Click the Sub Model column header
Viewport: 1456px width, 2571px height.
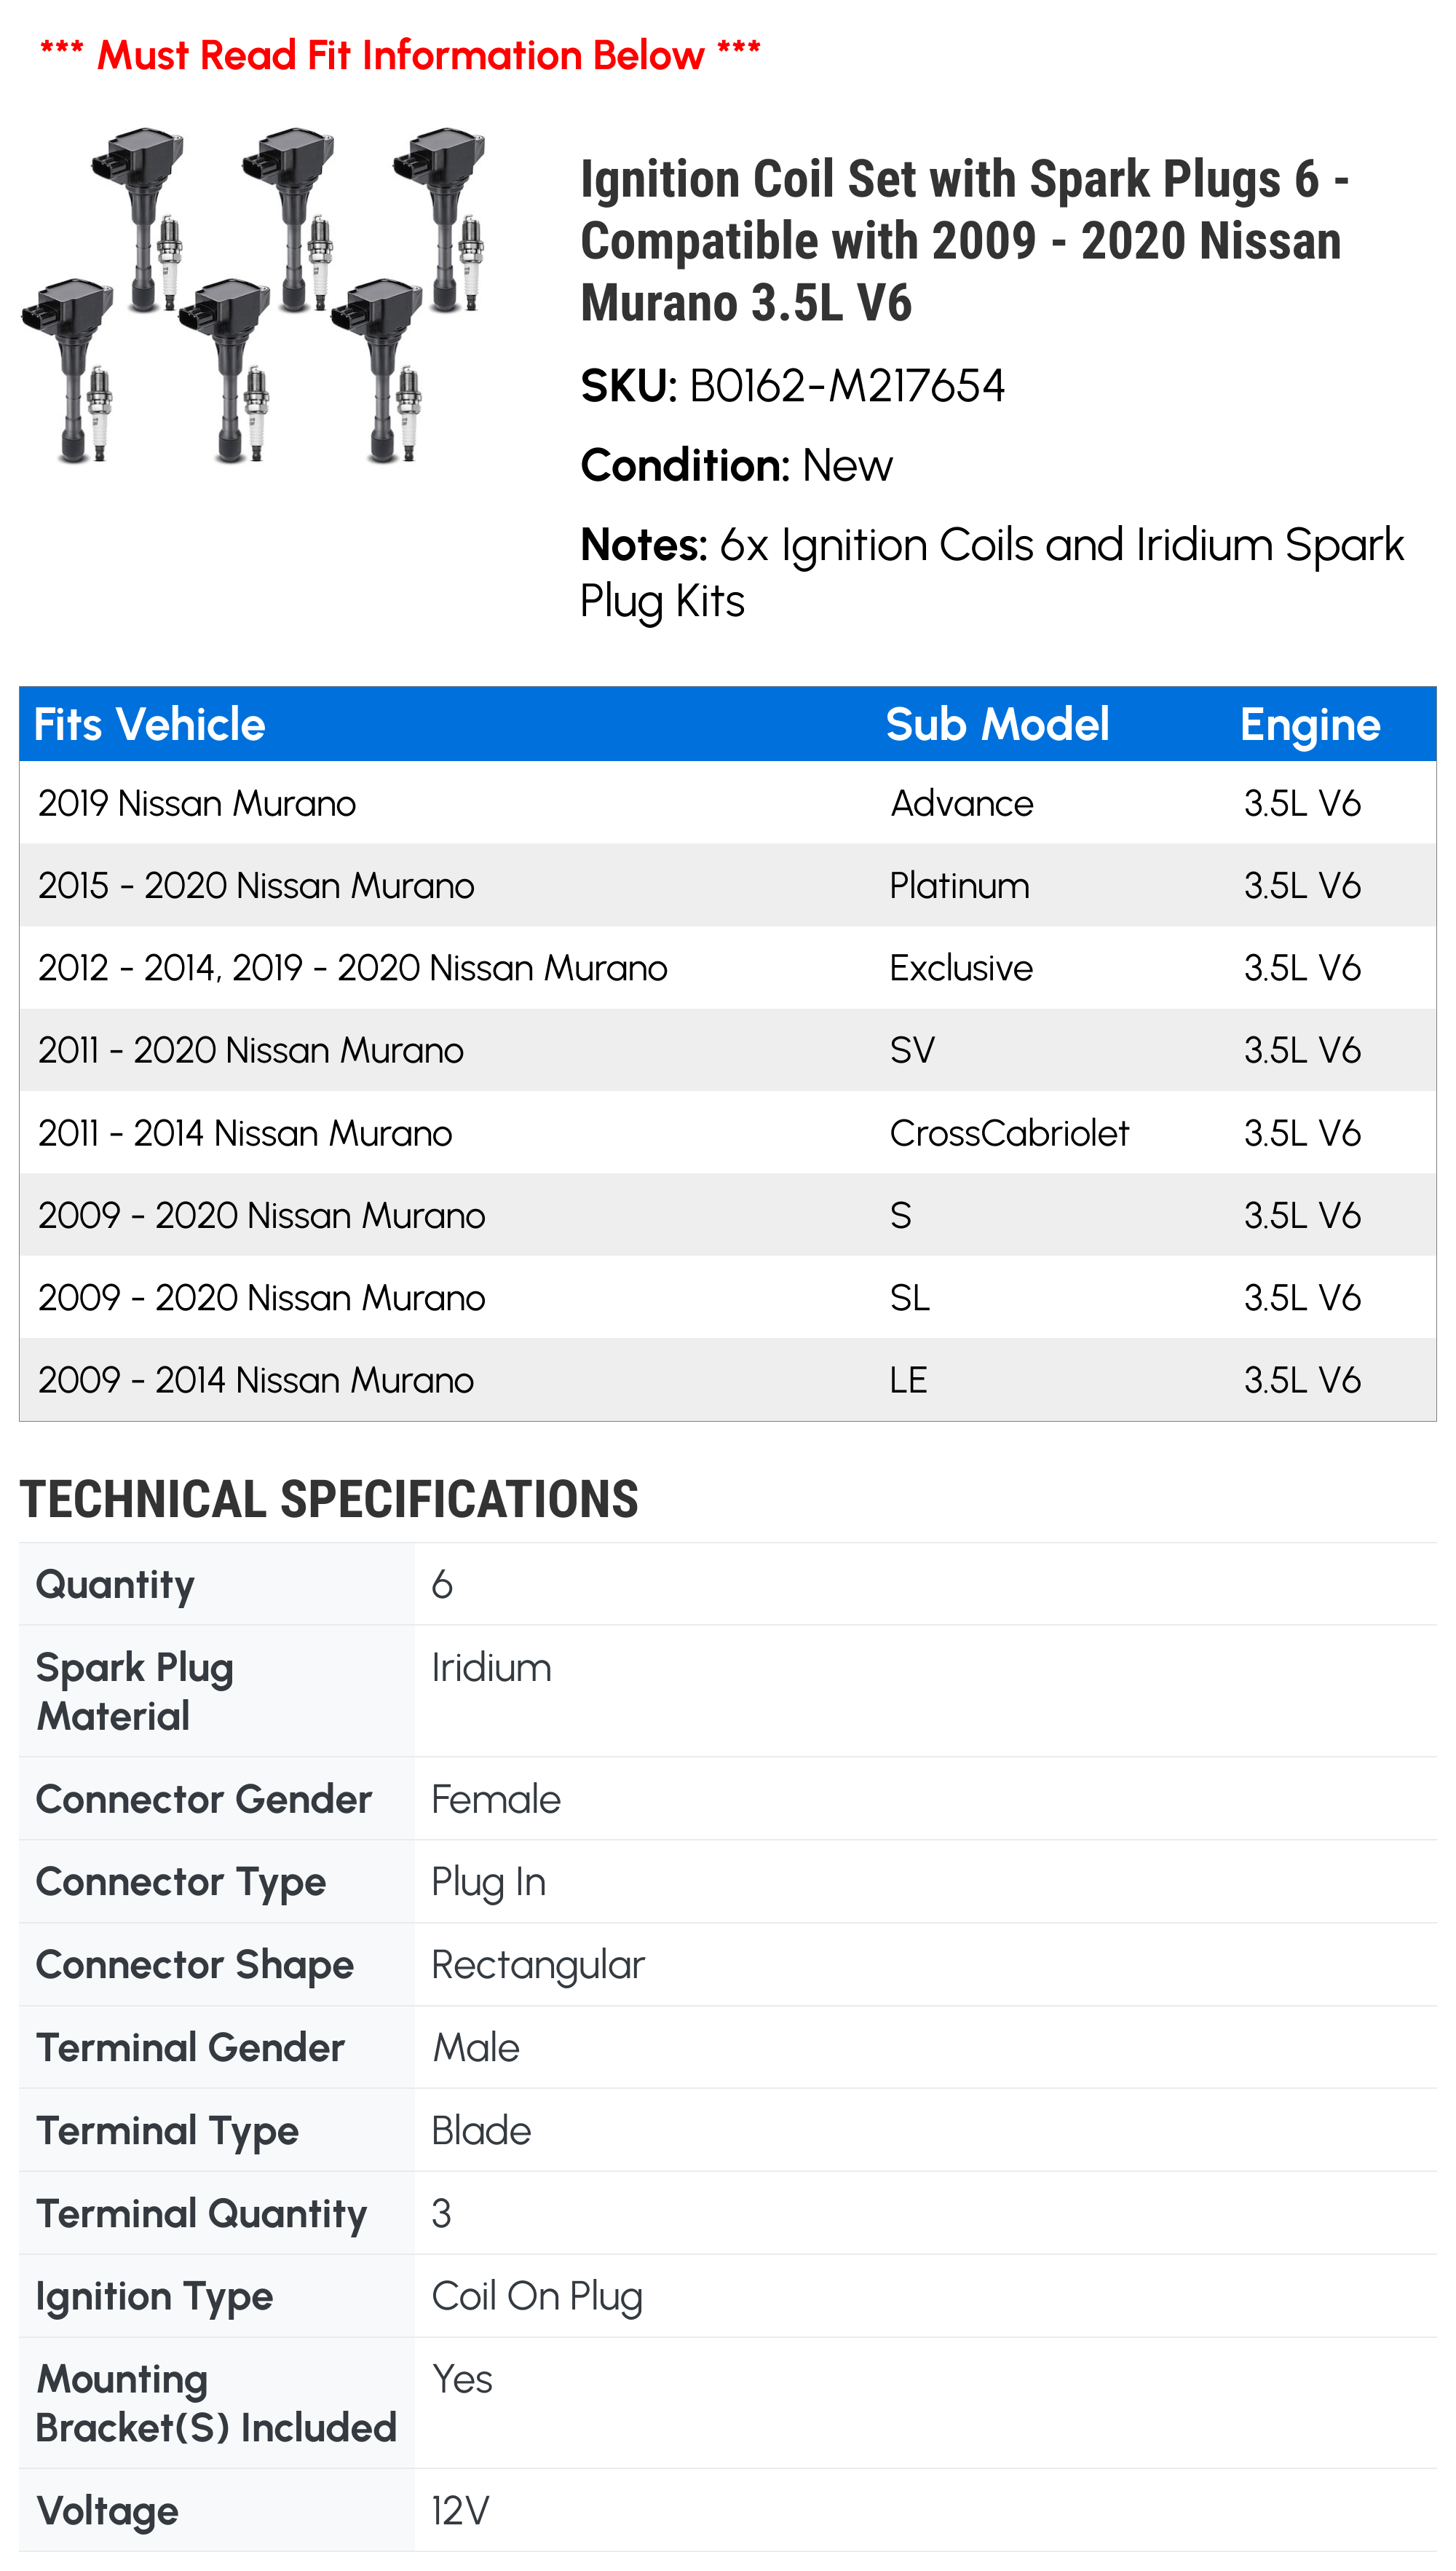point(997,724)
